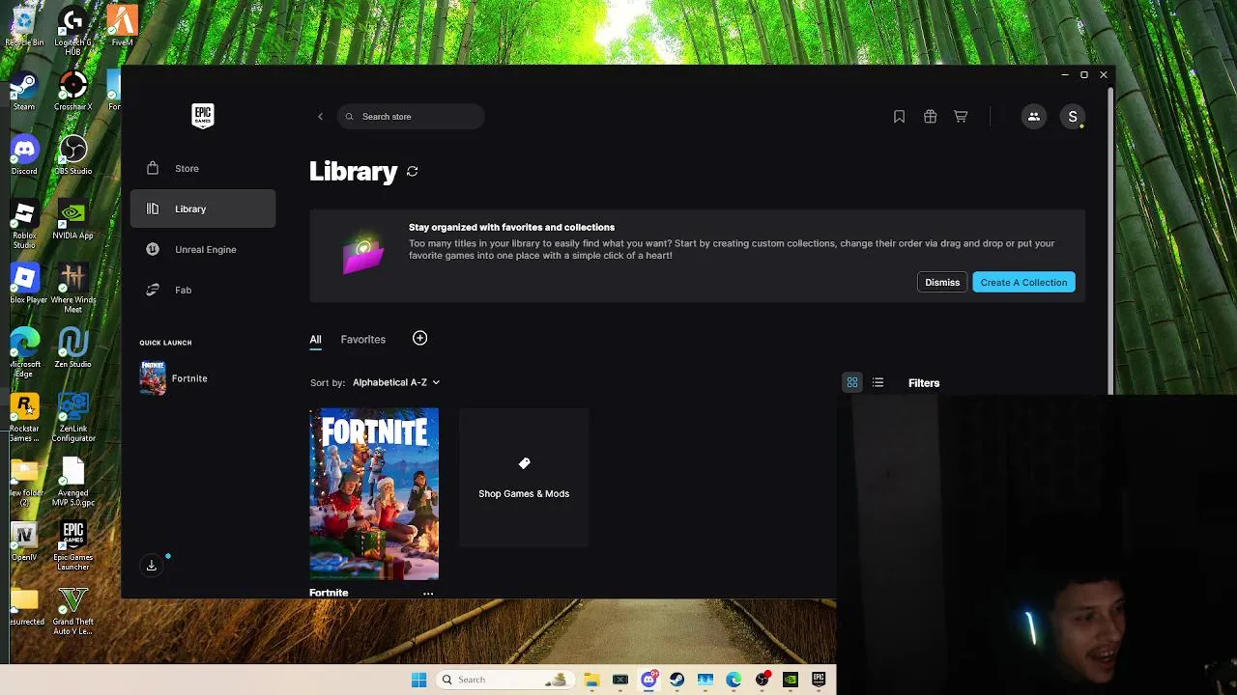
Task: Click the Fortnite game cover thumbnail
Action: pyautogui.click(x=374, y=494)
